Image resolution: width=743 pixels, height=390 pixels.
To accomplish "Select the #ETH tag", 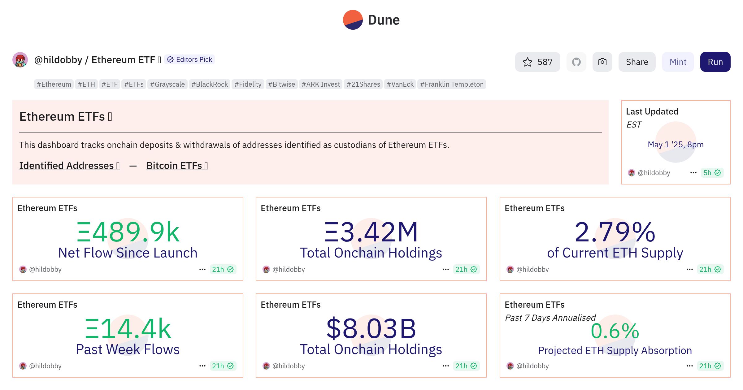I will [86, 84].
